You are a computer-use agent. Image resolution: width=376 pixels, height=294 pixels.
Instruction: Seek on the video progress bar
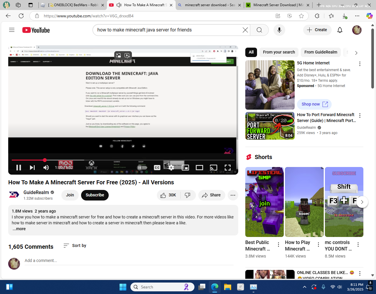pos(123,160)
